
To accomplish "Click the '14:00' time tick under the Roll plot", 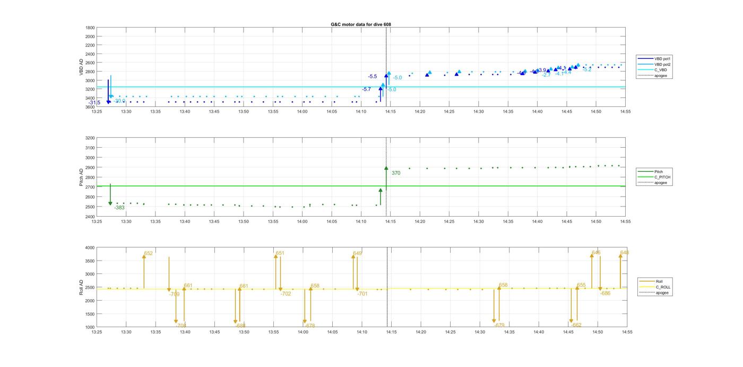I will [x=303, y=332].
